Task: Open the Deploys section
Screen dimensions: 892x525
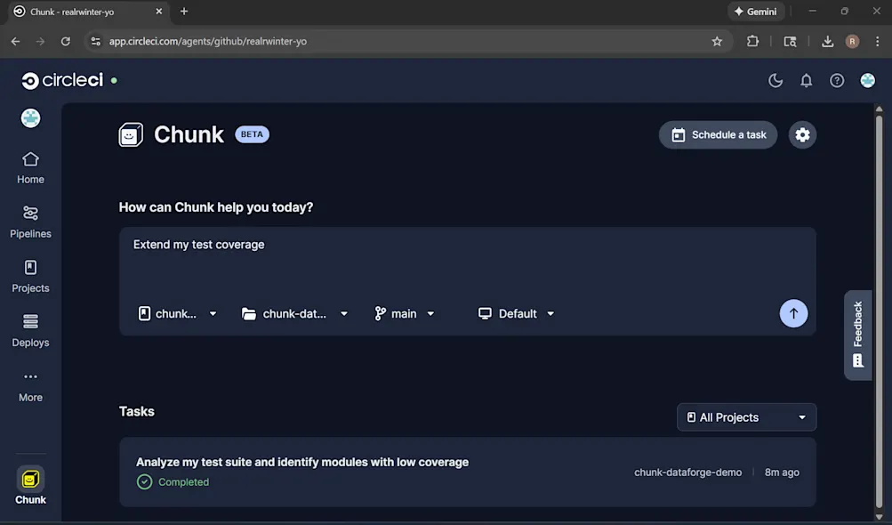Action: 29,331
